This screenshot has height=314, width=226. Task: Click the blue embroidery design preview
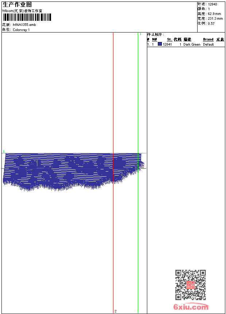[73, 172]
